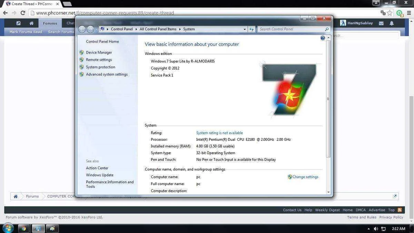Open Chrome's hamburger menu
The height and width of the screenshot is (233, 414).
click(x=408, y=13)
